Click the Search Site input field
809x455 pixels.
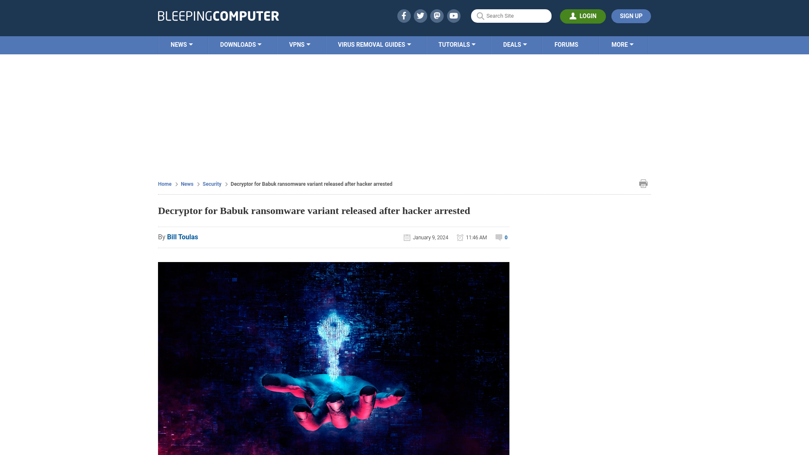[x=511, y=16]
